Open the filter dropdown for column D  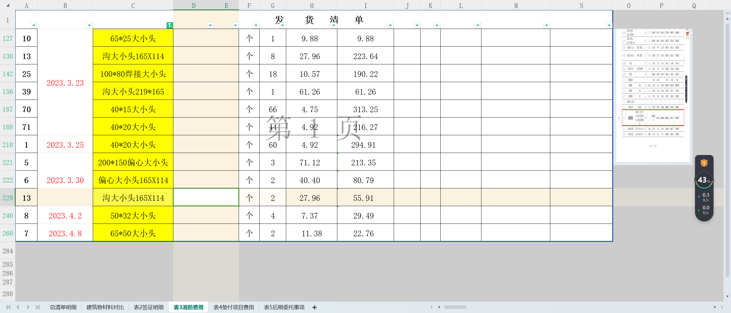pos(211,25)
